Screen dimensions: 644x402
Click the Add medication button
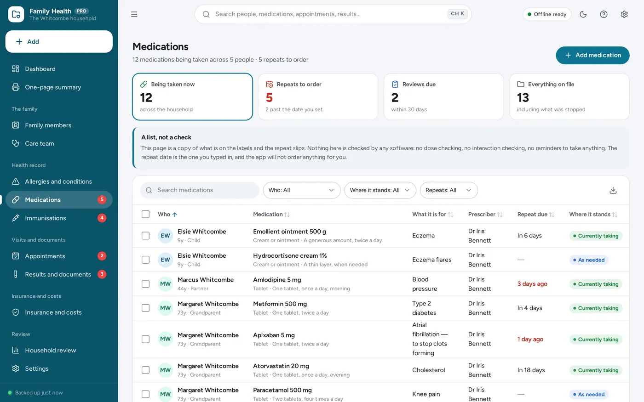click(x=592, y=55)
